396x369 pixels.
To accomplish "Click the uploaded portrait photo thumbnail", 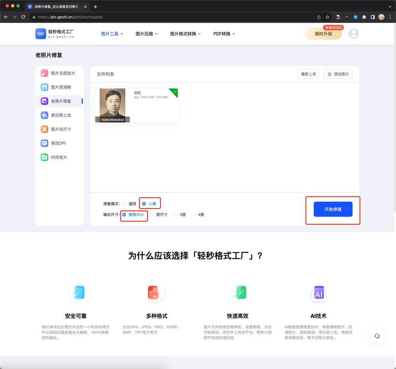I will (x=112, y=104).
